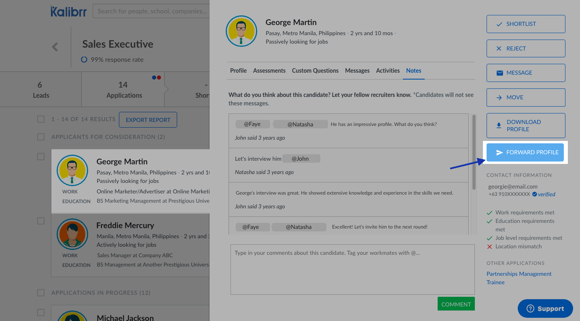Viewport: 580px width, 321px height.
Task: Open the Messages tab
Action: 357,71
